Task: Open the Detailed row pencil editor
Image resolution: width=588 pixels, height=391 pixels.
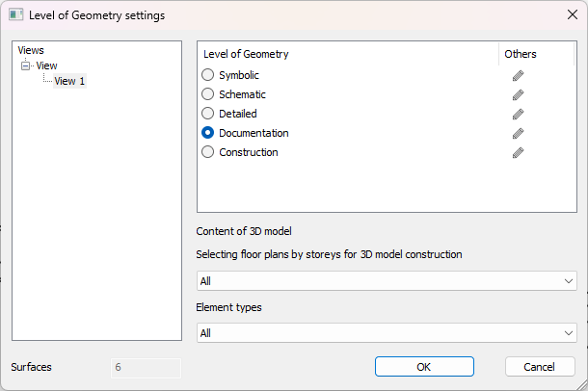Action: point(518,114)
